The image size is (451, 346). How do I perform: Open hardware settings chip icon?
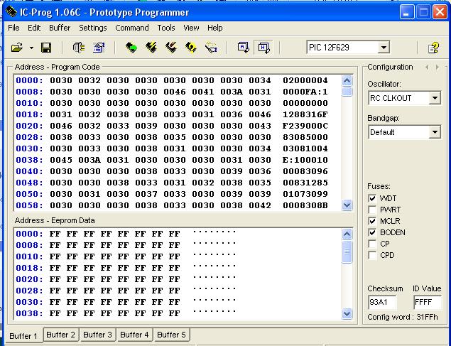coord(79,48)
